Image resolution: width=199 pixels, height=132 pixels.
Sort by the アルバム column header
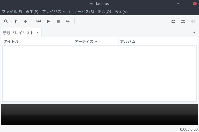[x=141, y=41]
